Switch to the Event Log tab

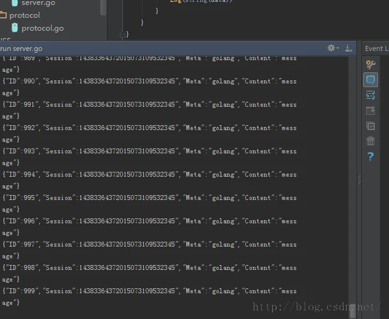pyautogui.click(x=376, y=48)
